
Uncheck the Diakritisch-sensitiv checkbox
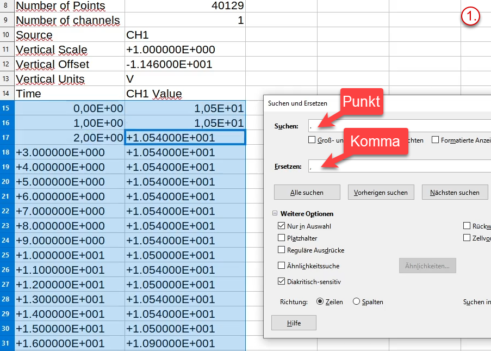[281, 281]
